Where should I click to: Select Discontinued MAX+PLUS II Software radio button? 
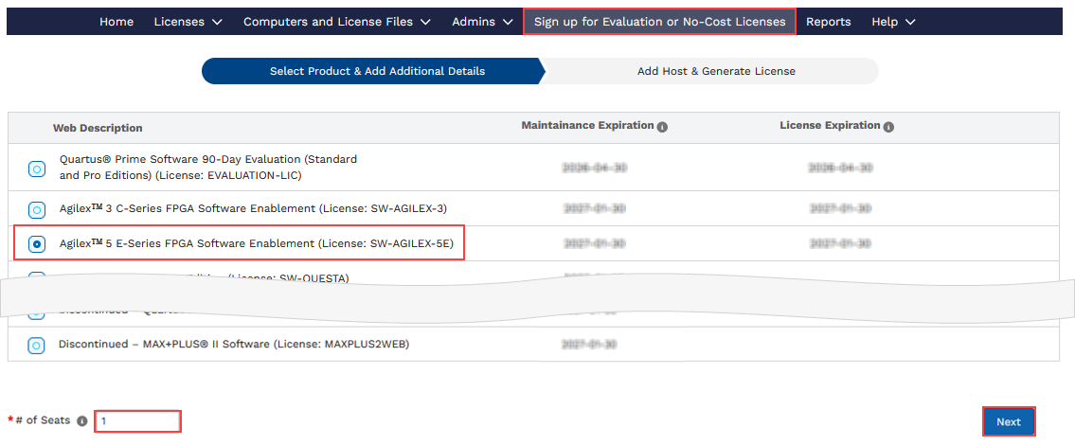click(36, 346)
